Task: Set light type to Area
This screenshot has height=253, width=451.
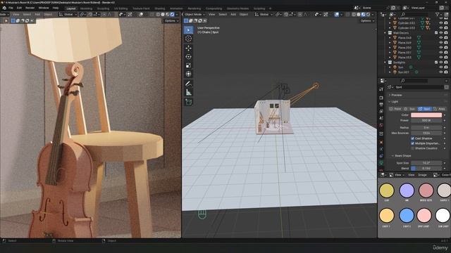Action: pos(440,109)
